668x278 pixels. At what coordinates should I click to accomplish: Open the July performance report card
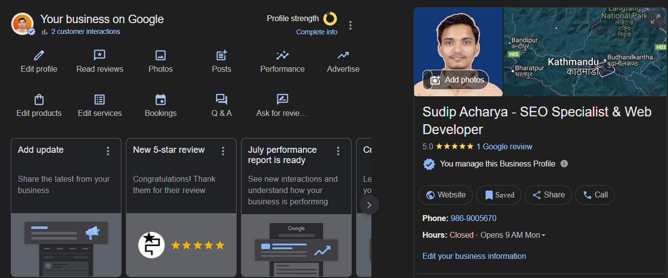click(x=296, y=207)
